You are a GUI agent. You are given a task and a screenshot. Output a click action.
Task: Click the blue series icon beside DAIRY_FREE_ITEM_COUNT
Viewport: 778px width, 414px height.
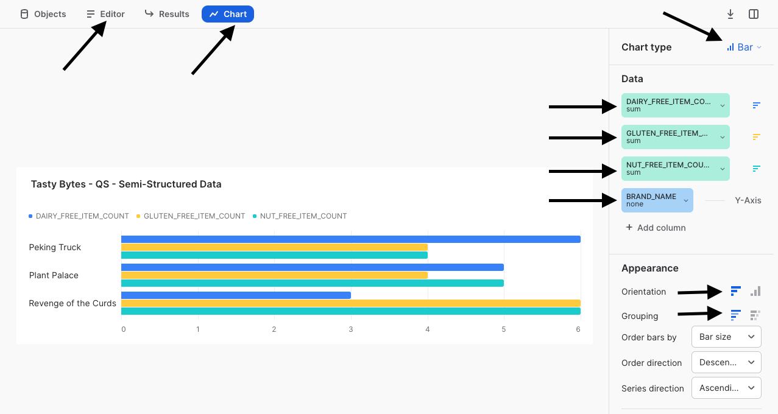coord(756,105)
